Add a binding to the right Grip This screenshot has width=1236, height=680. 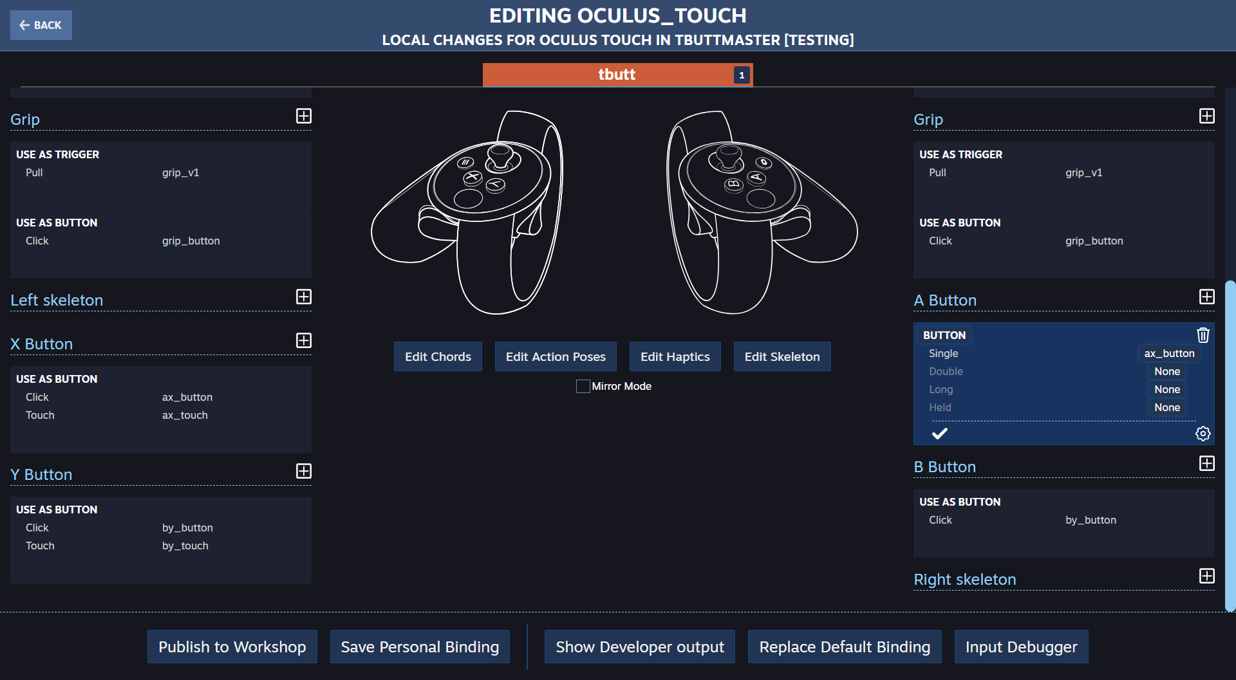pos(1207,116)
